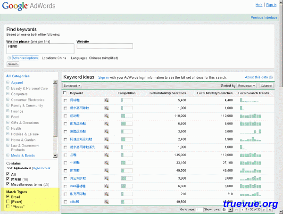Enable the [Exact] match type
The image size is (283, 214).
click(x=8, y=201)
